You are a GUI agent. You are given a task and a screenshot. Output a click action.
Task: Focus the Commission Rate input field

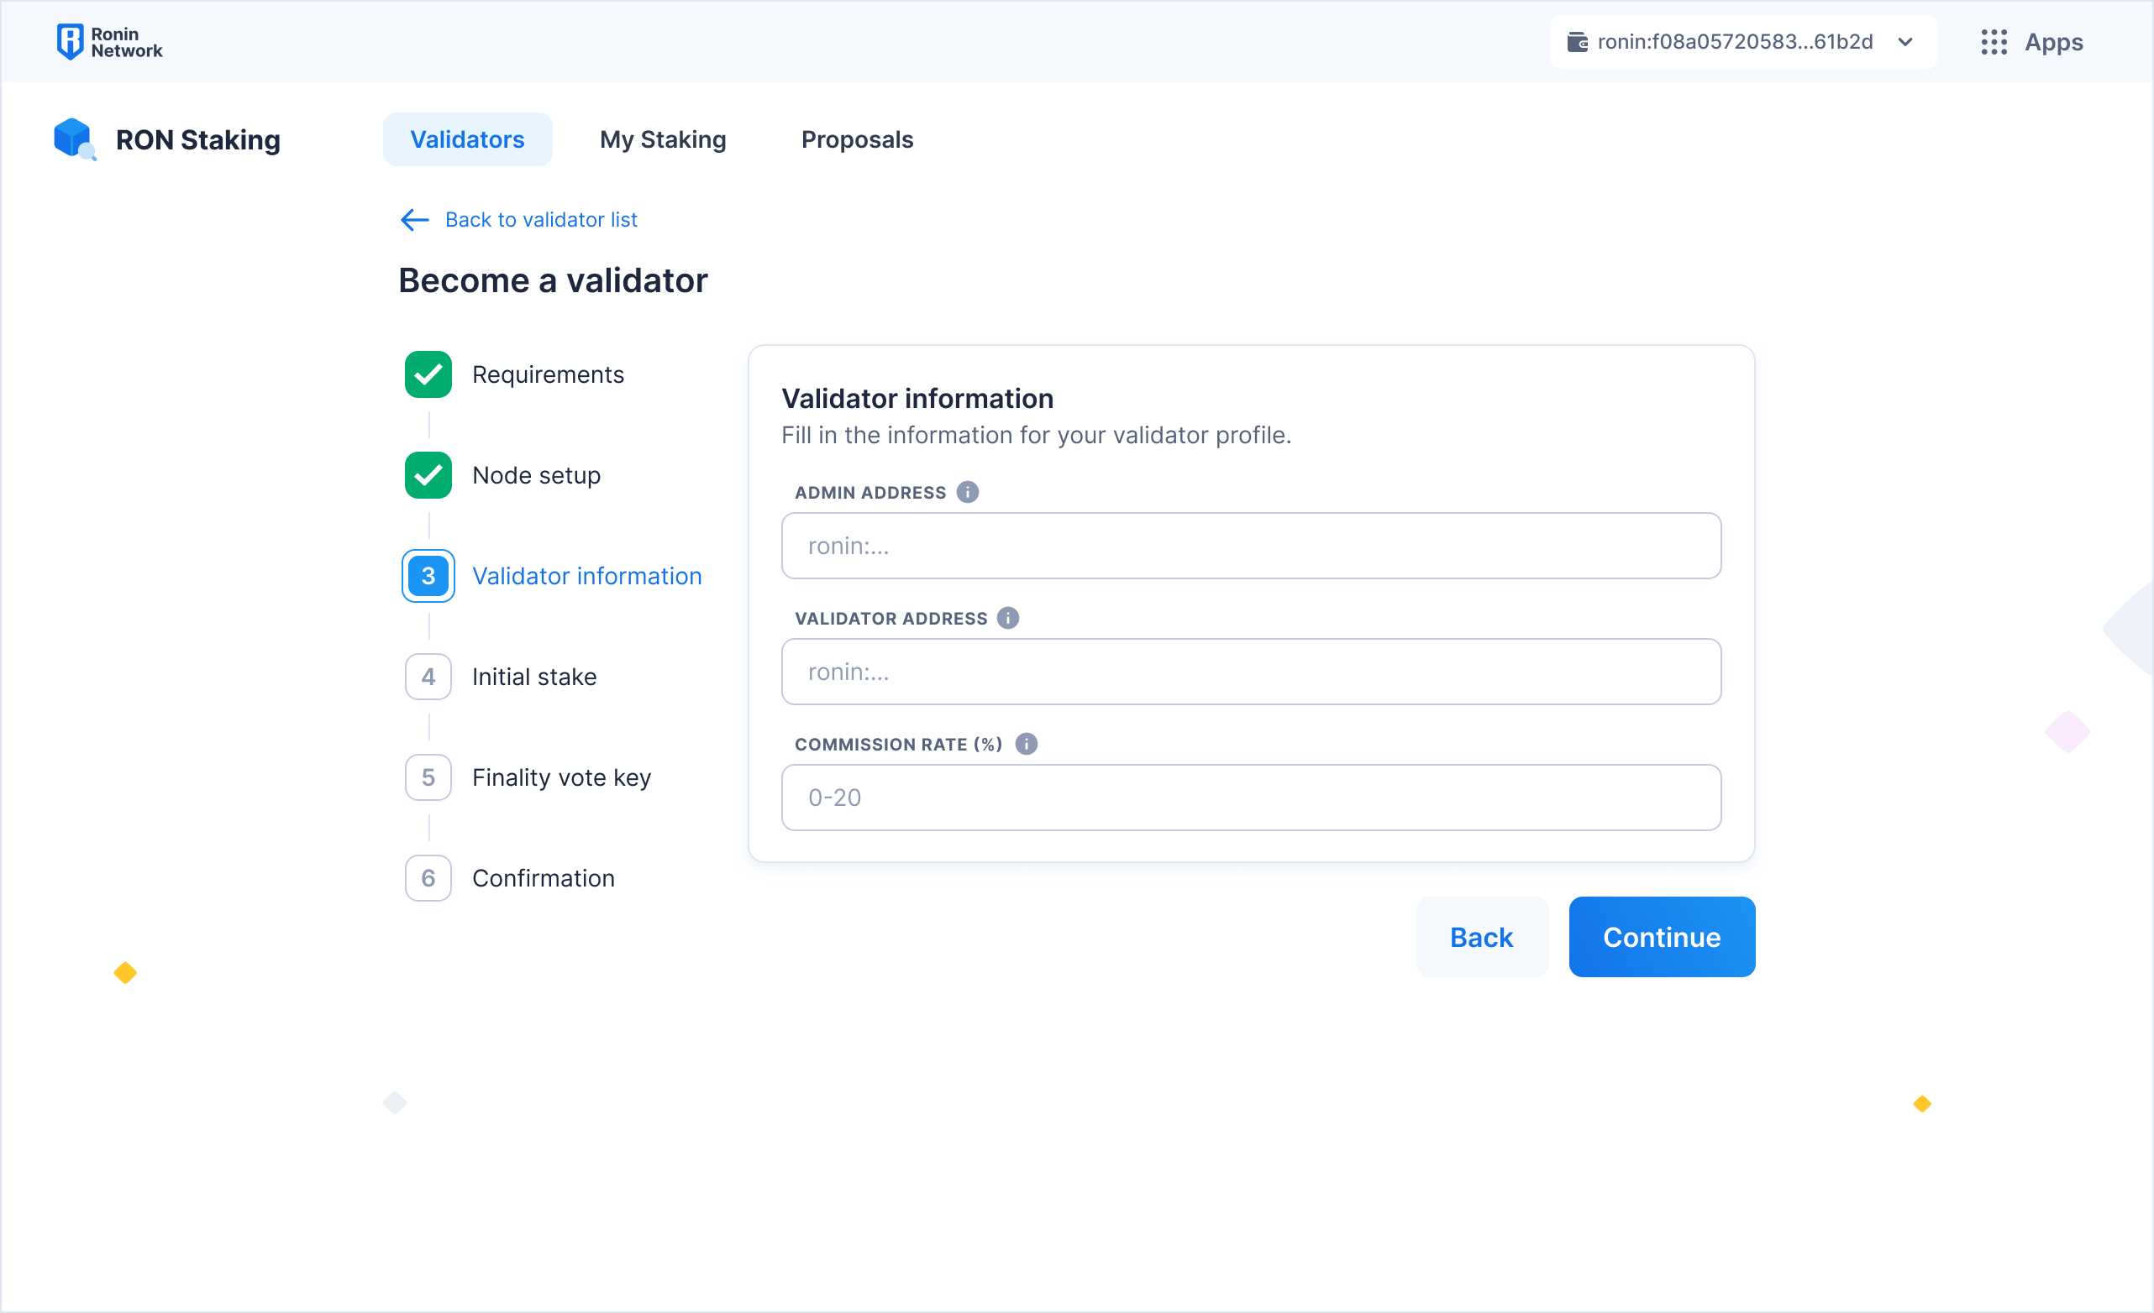point(1251,798)
